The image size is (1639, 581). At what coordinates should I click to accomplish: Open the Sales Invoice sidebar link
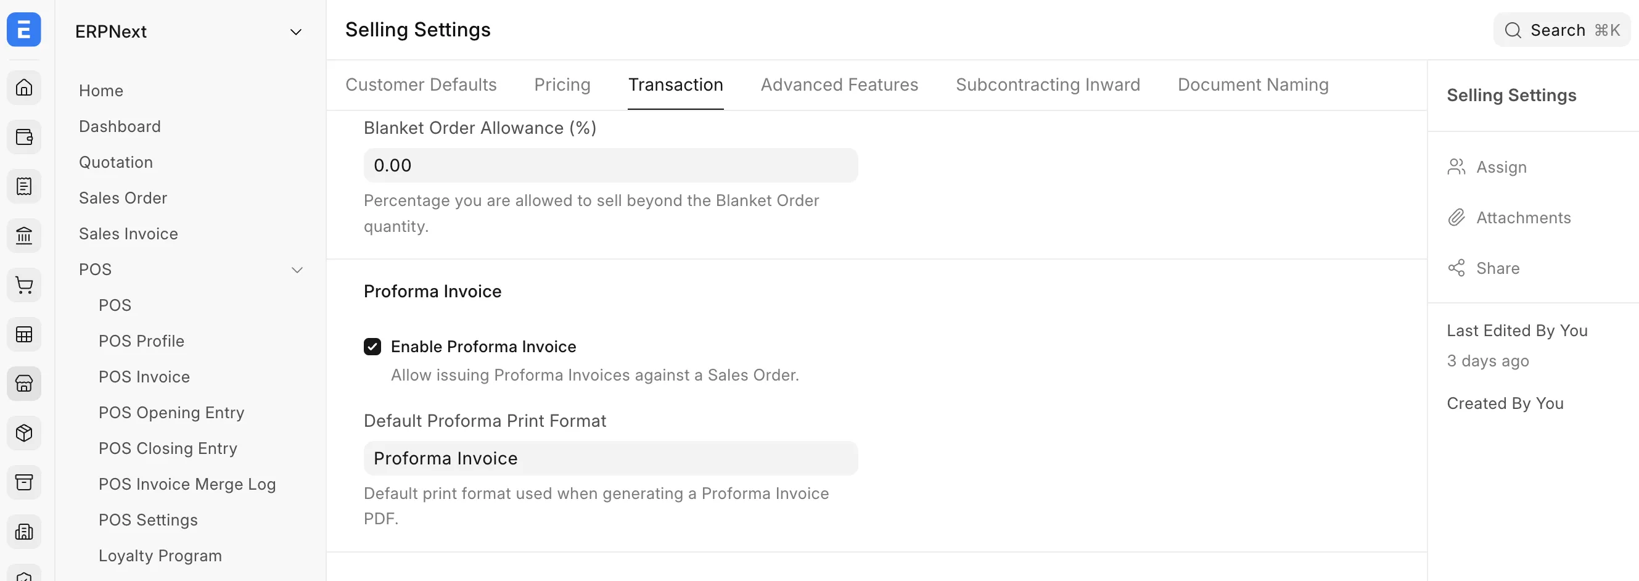128,234
